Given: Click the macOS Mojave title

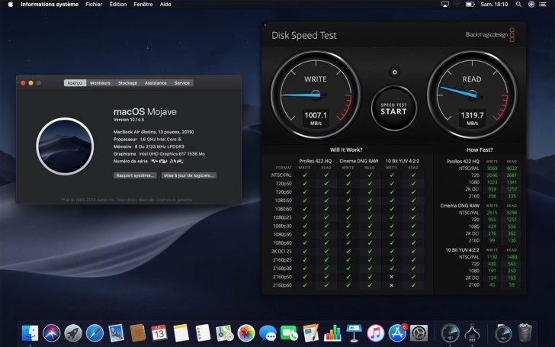Looking at the screenshot, I should point(145,112).
